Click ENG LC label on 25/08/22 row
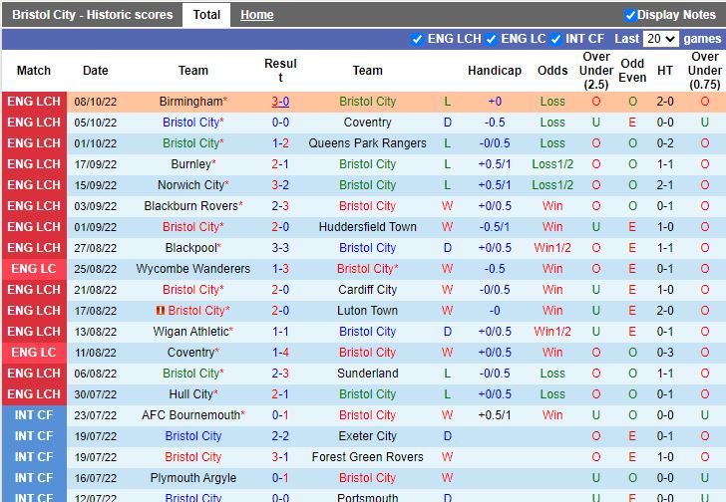The image size is (726, 502). coord(34,269)
